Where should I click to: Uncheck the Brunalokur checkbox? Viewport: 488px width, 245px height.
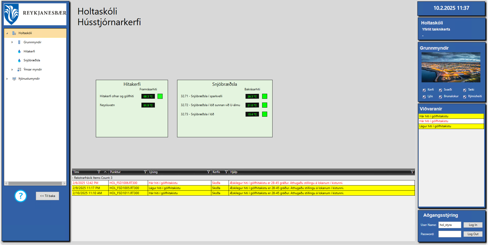440,97
